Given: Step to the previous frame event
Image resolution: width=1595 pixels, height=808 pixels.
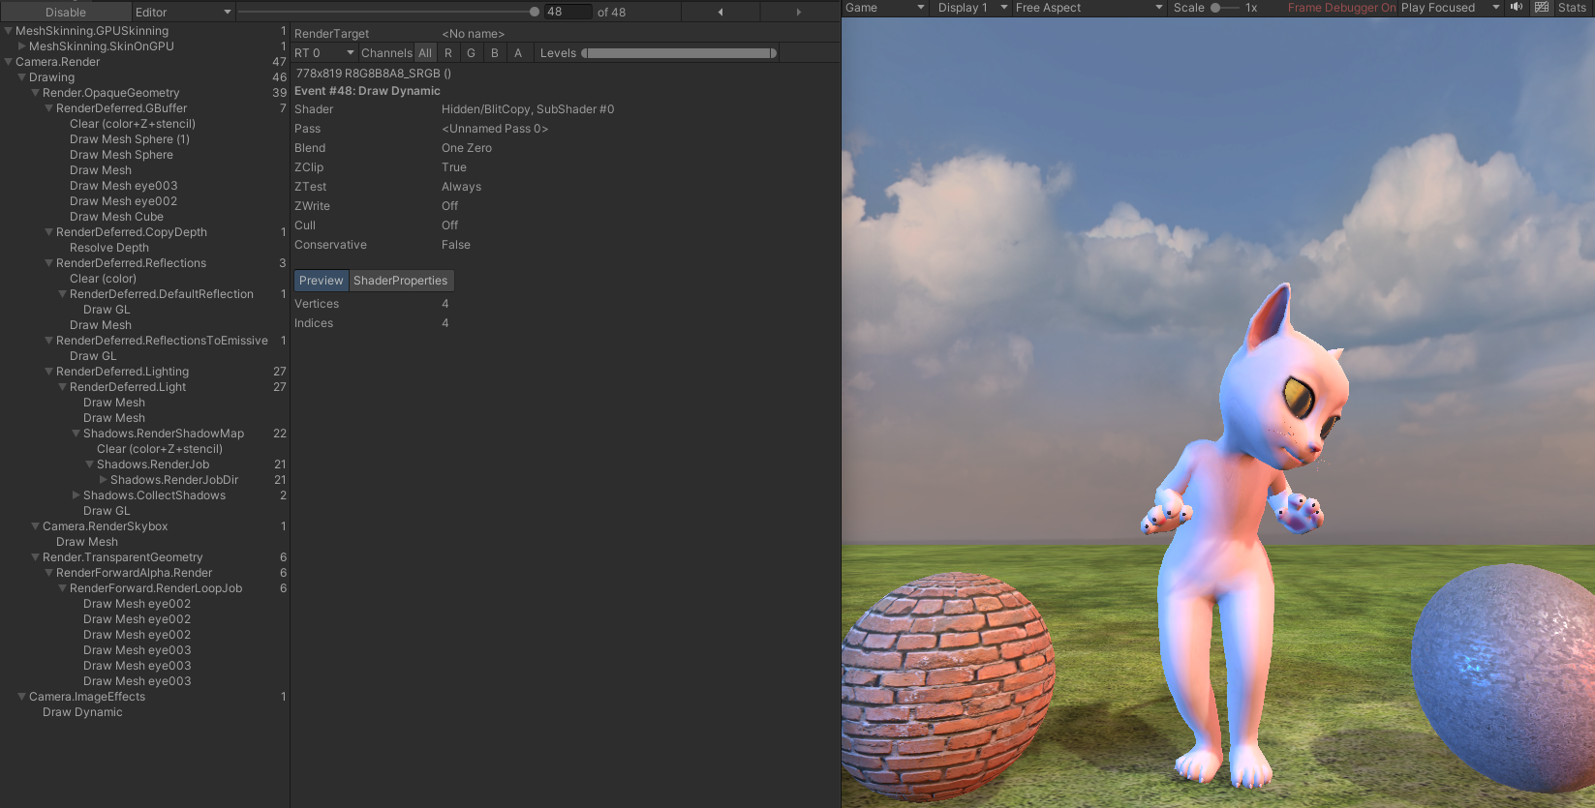Looking at the screenshot, I should coord(721,12).
